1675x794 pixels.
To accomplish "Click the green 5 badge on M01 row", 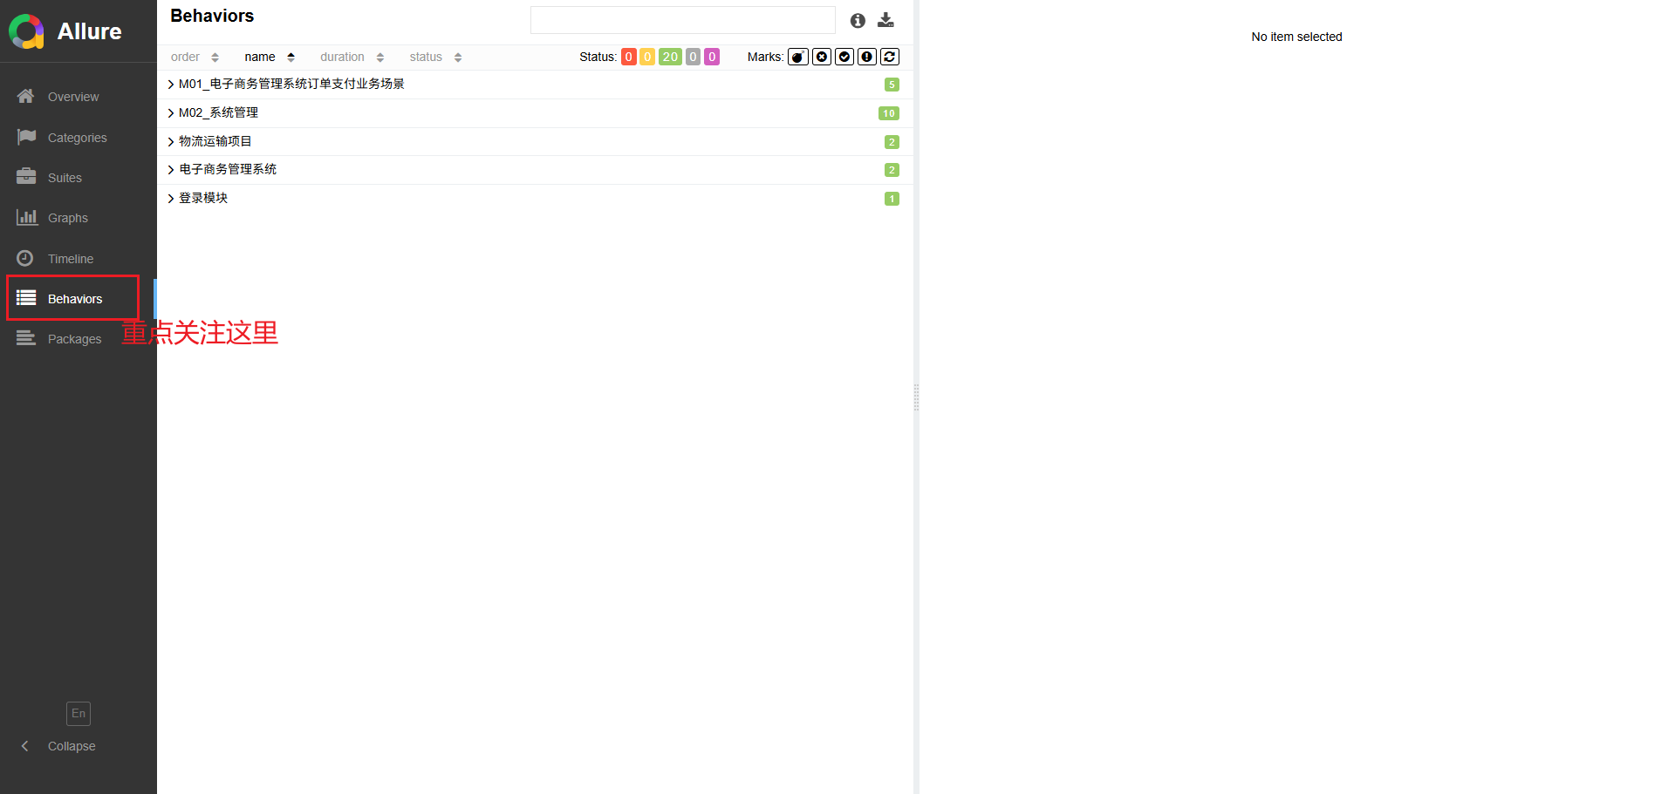I will click(892, 85).
